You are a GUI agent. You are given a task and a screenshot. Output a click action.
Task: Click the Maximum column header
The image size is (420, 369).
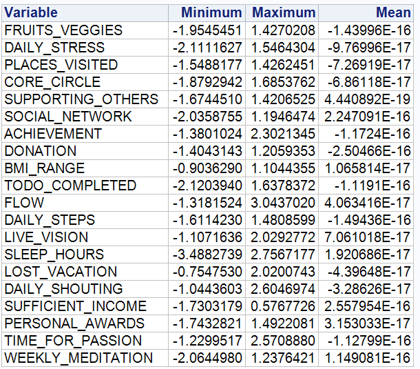coord(282,13)
